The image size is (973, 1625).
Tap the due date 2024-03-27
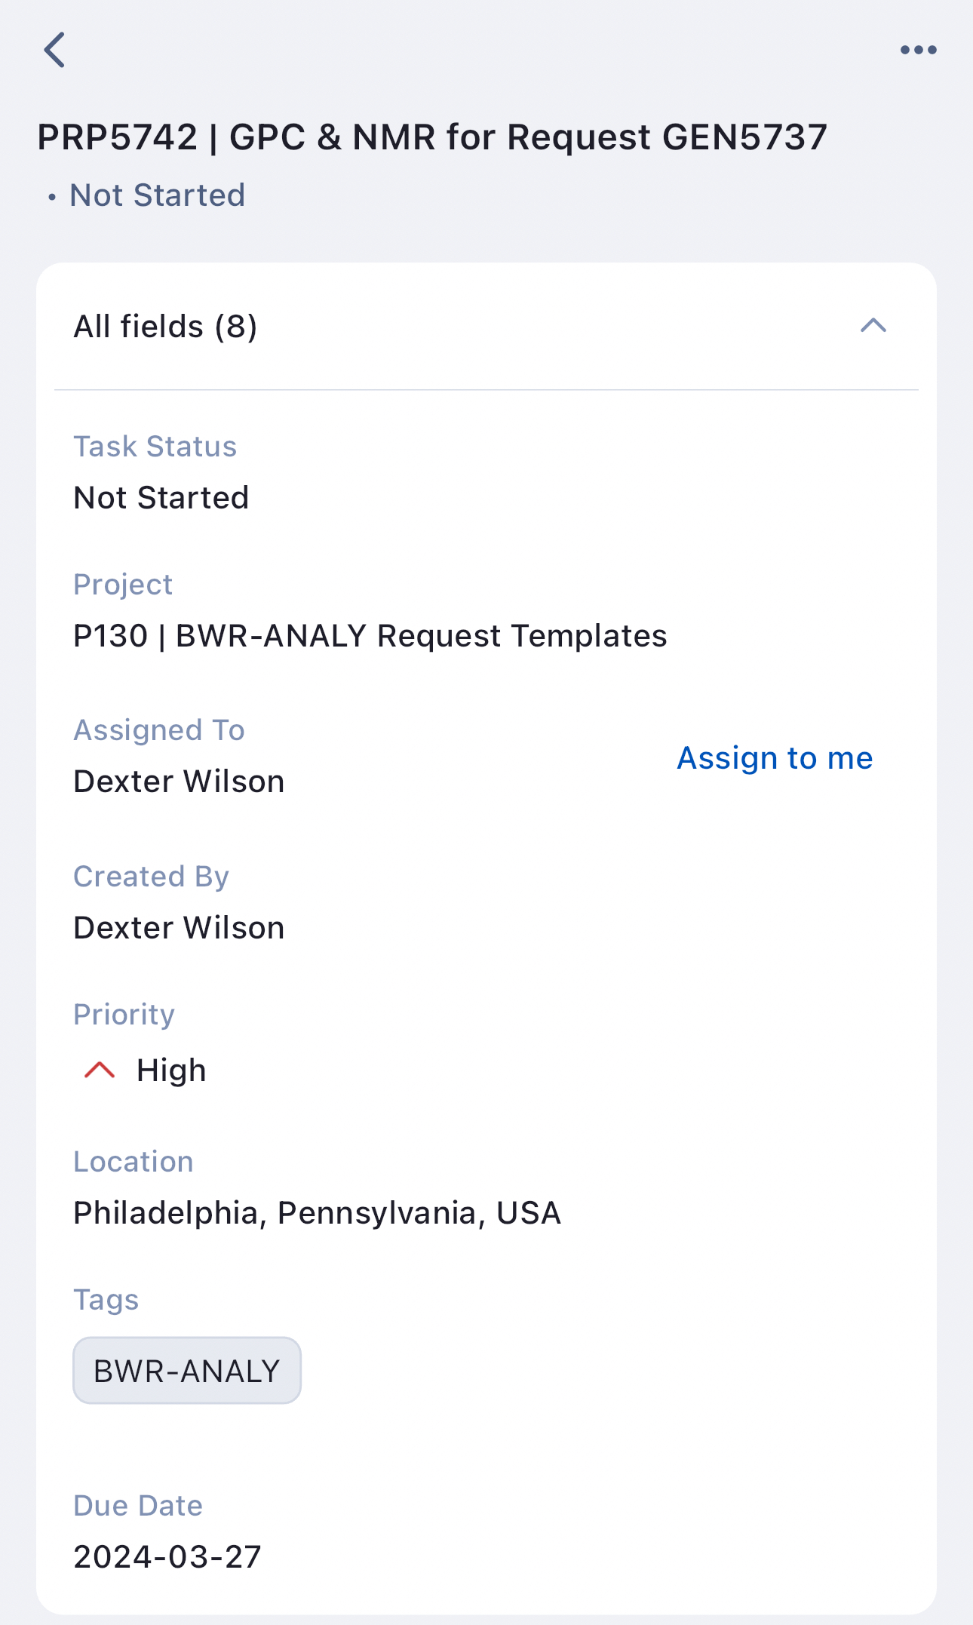(x=167, y=1556)
